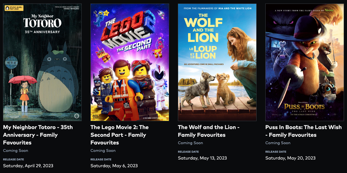Screen dimensions: 347x173
Task: Open the Puss In Boots poster
Action: click(x=305, y=62)
